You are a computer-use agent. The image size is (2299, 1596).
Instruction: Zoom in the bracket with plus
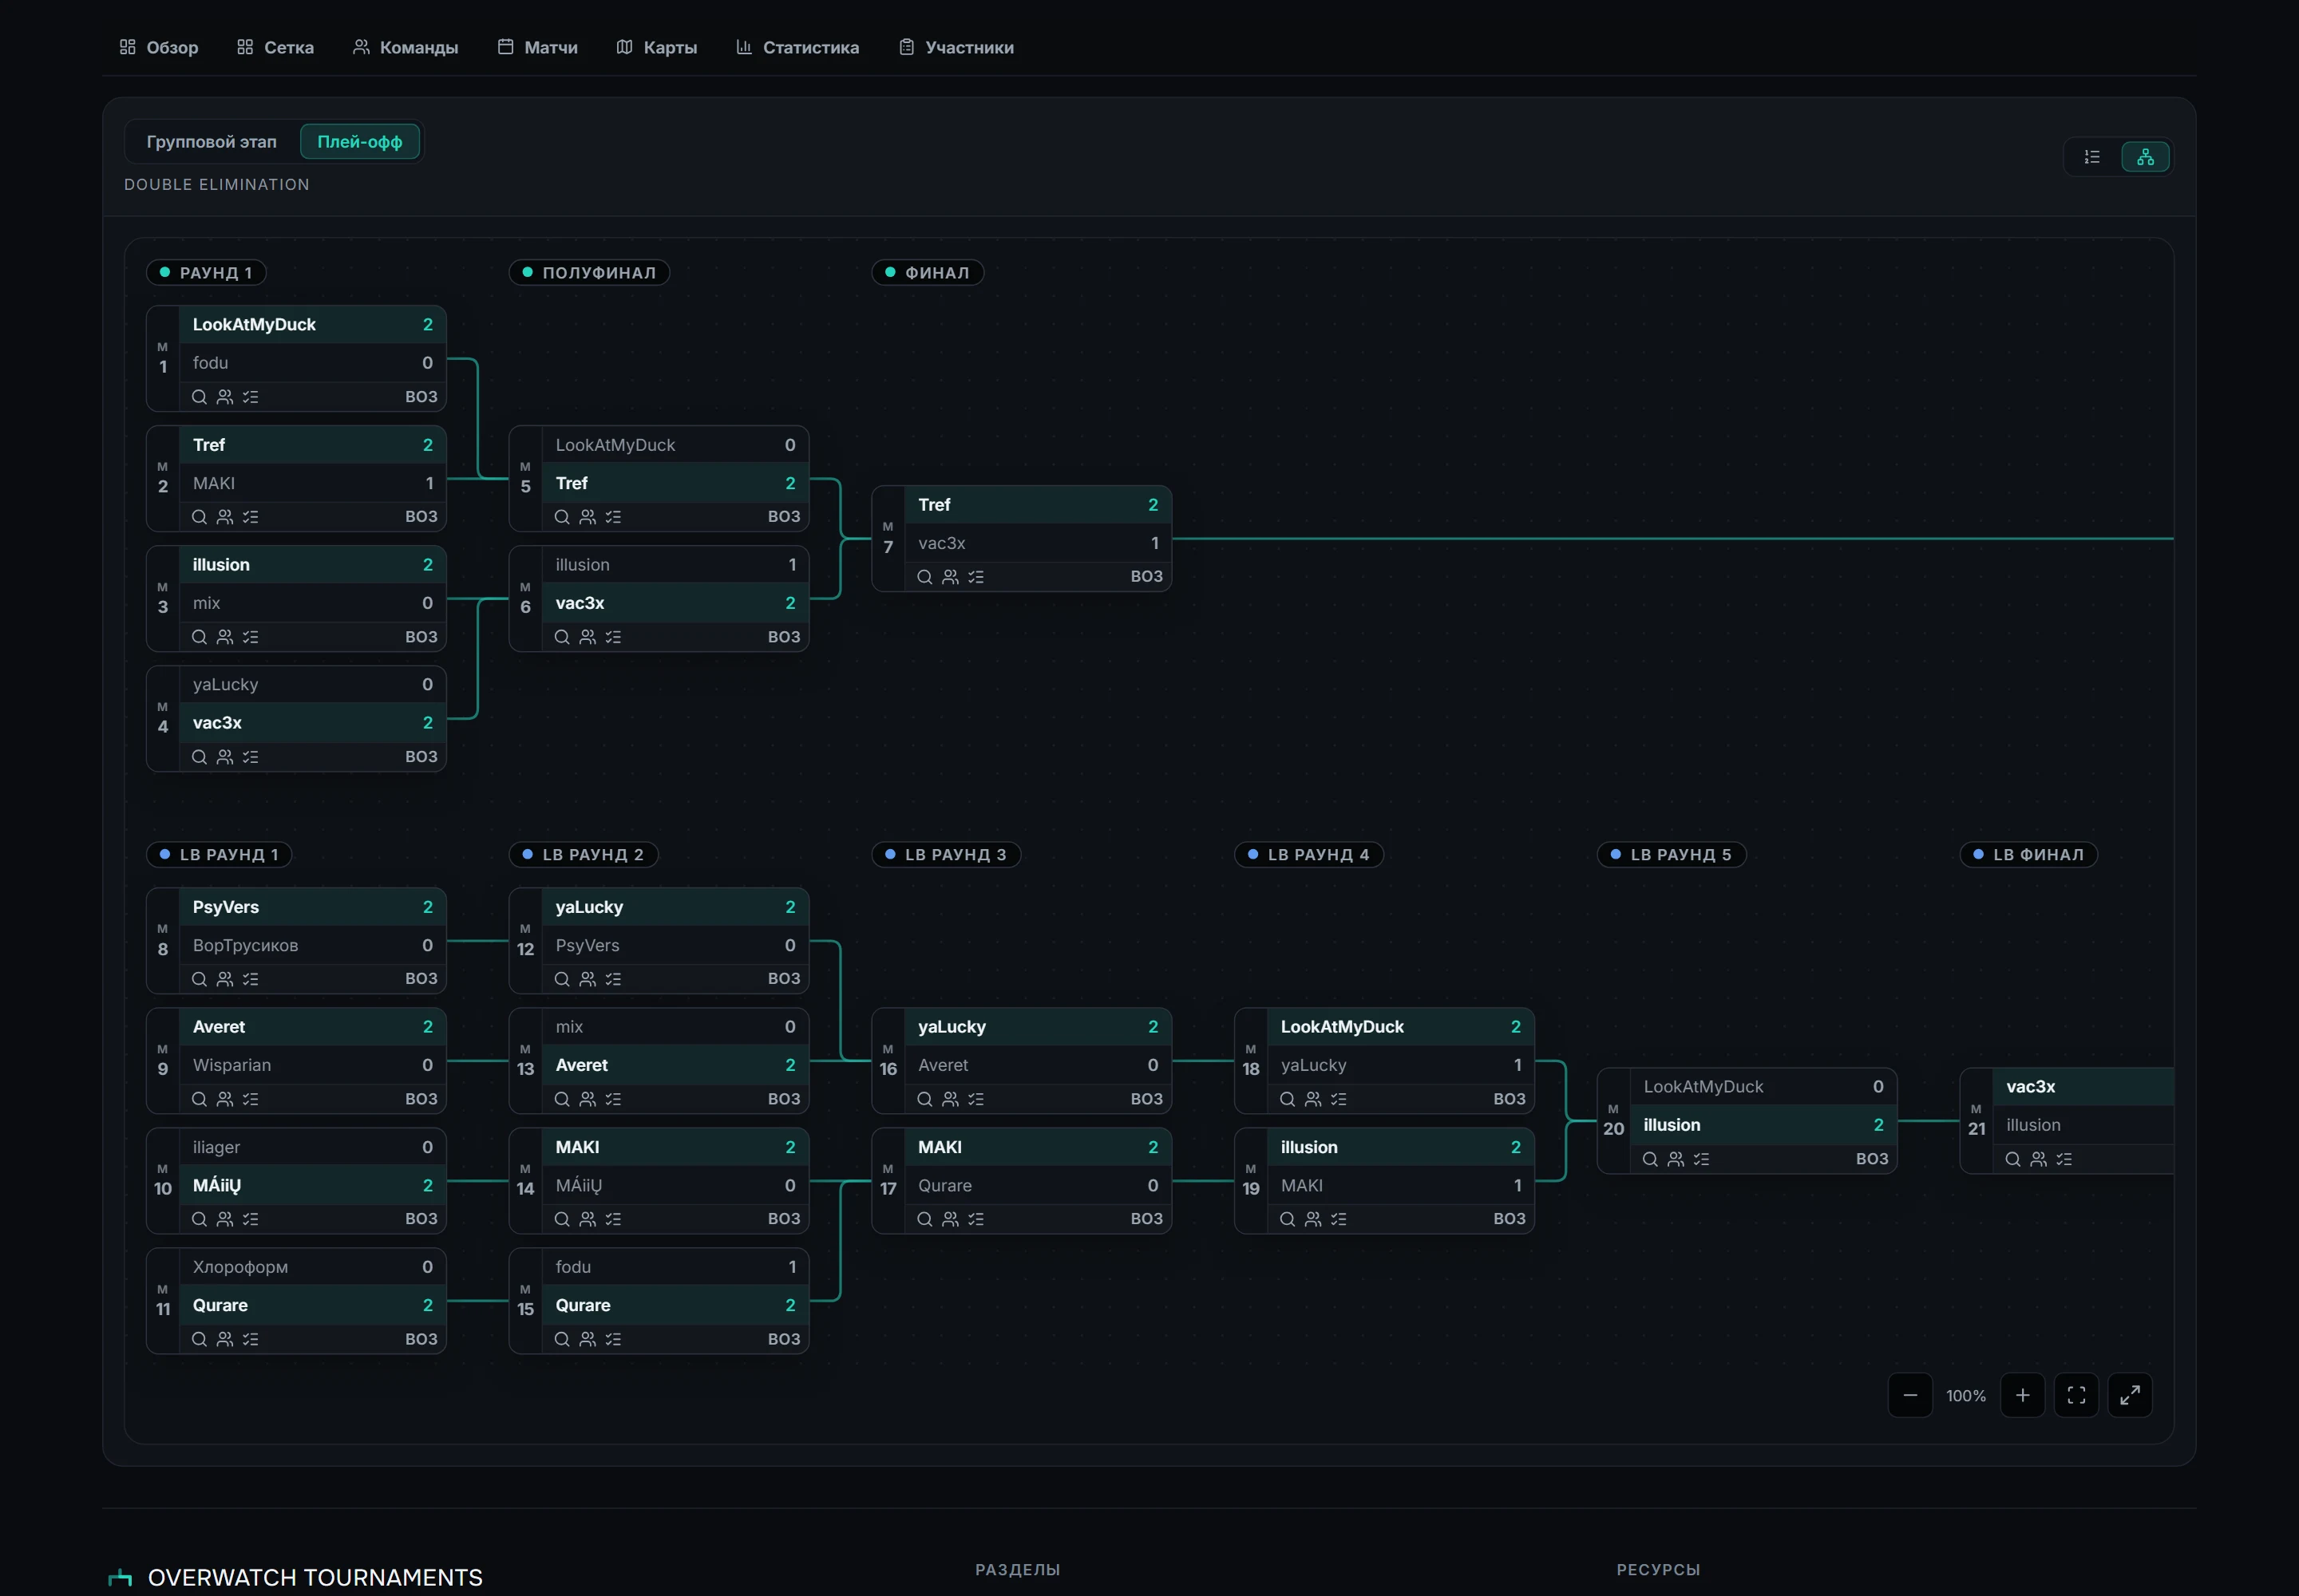[2022, 1395]
